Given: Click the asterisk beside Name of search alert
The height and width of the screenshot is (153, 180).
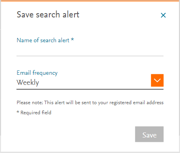Looking at the screenshot, I should [73, 39].
